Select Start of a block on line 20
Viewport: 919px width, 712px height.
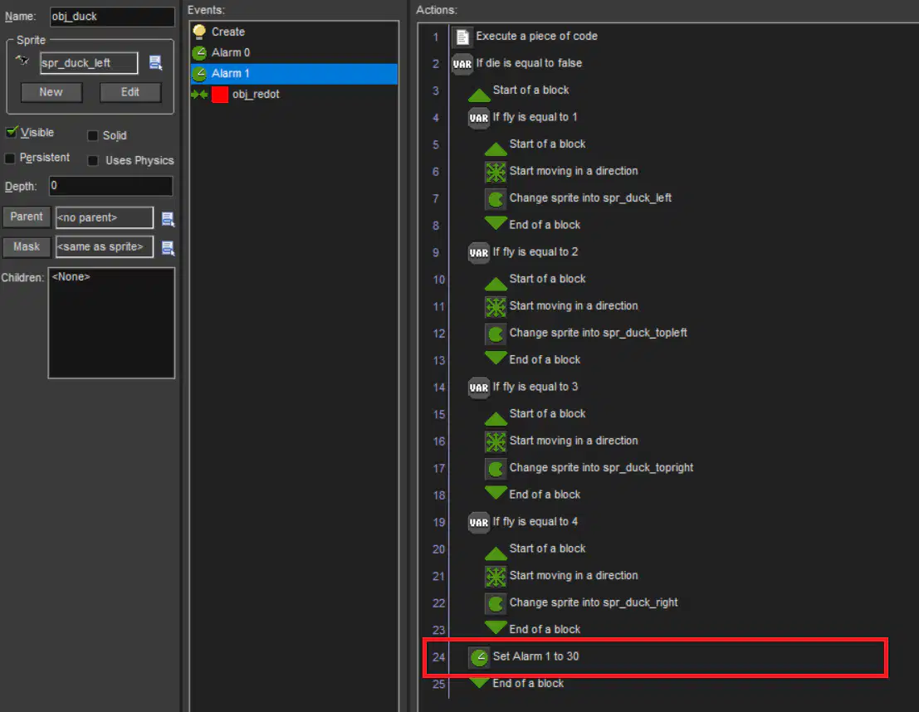535,549
